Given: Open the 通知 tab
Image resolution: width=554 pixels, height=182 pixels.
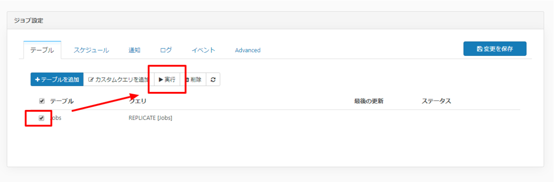Looking at the screenshot, I should point(134,50).
